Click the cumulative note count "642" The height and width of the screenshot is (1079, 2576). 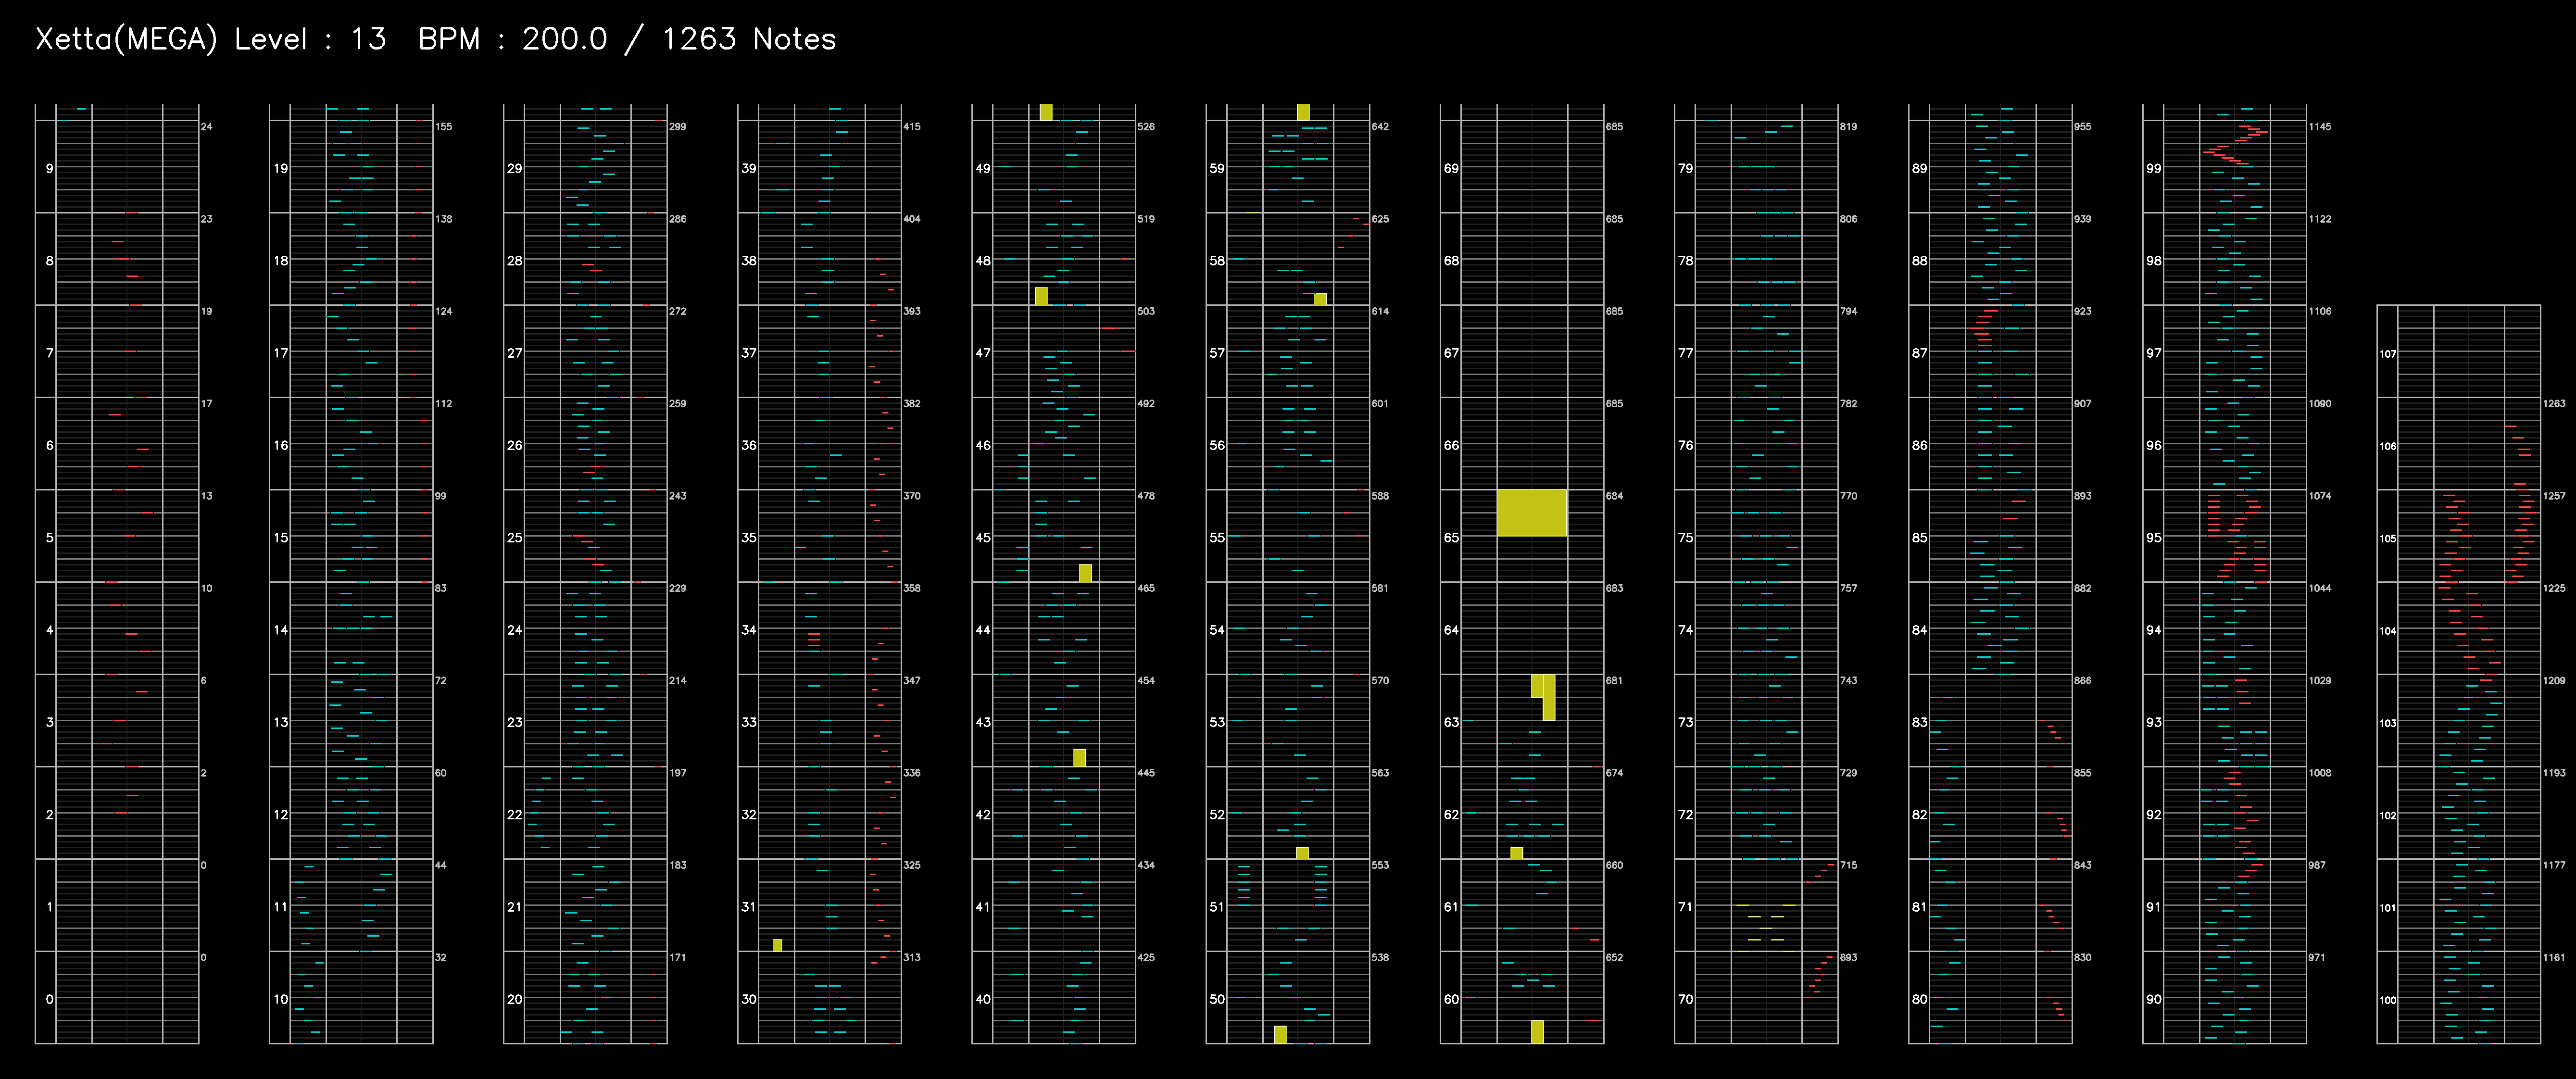(x=1380, y=127)
